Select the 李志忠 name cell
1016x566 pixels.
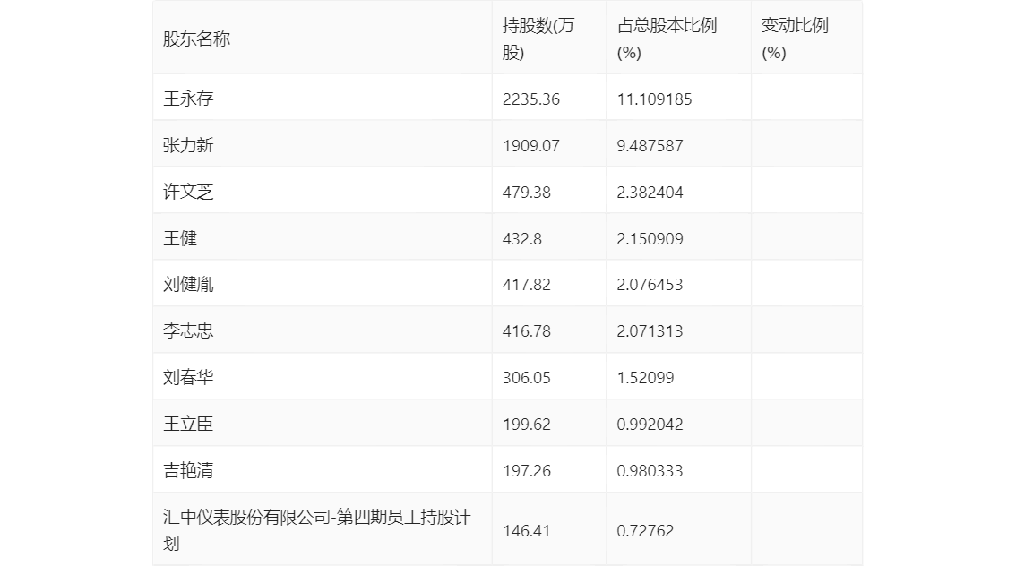coord(188,331)
